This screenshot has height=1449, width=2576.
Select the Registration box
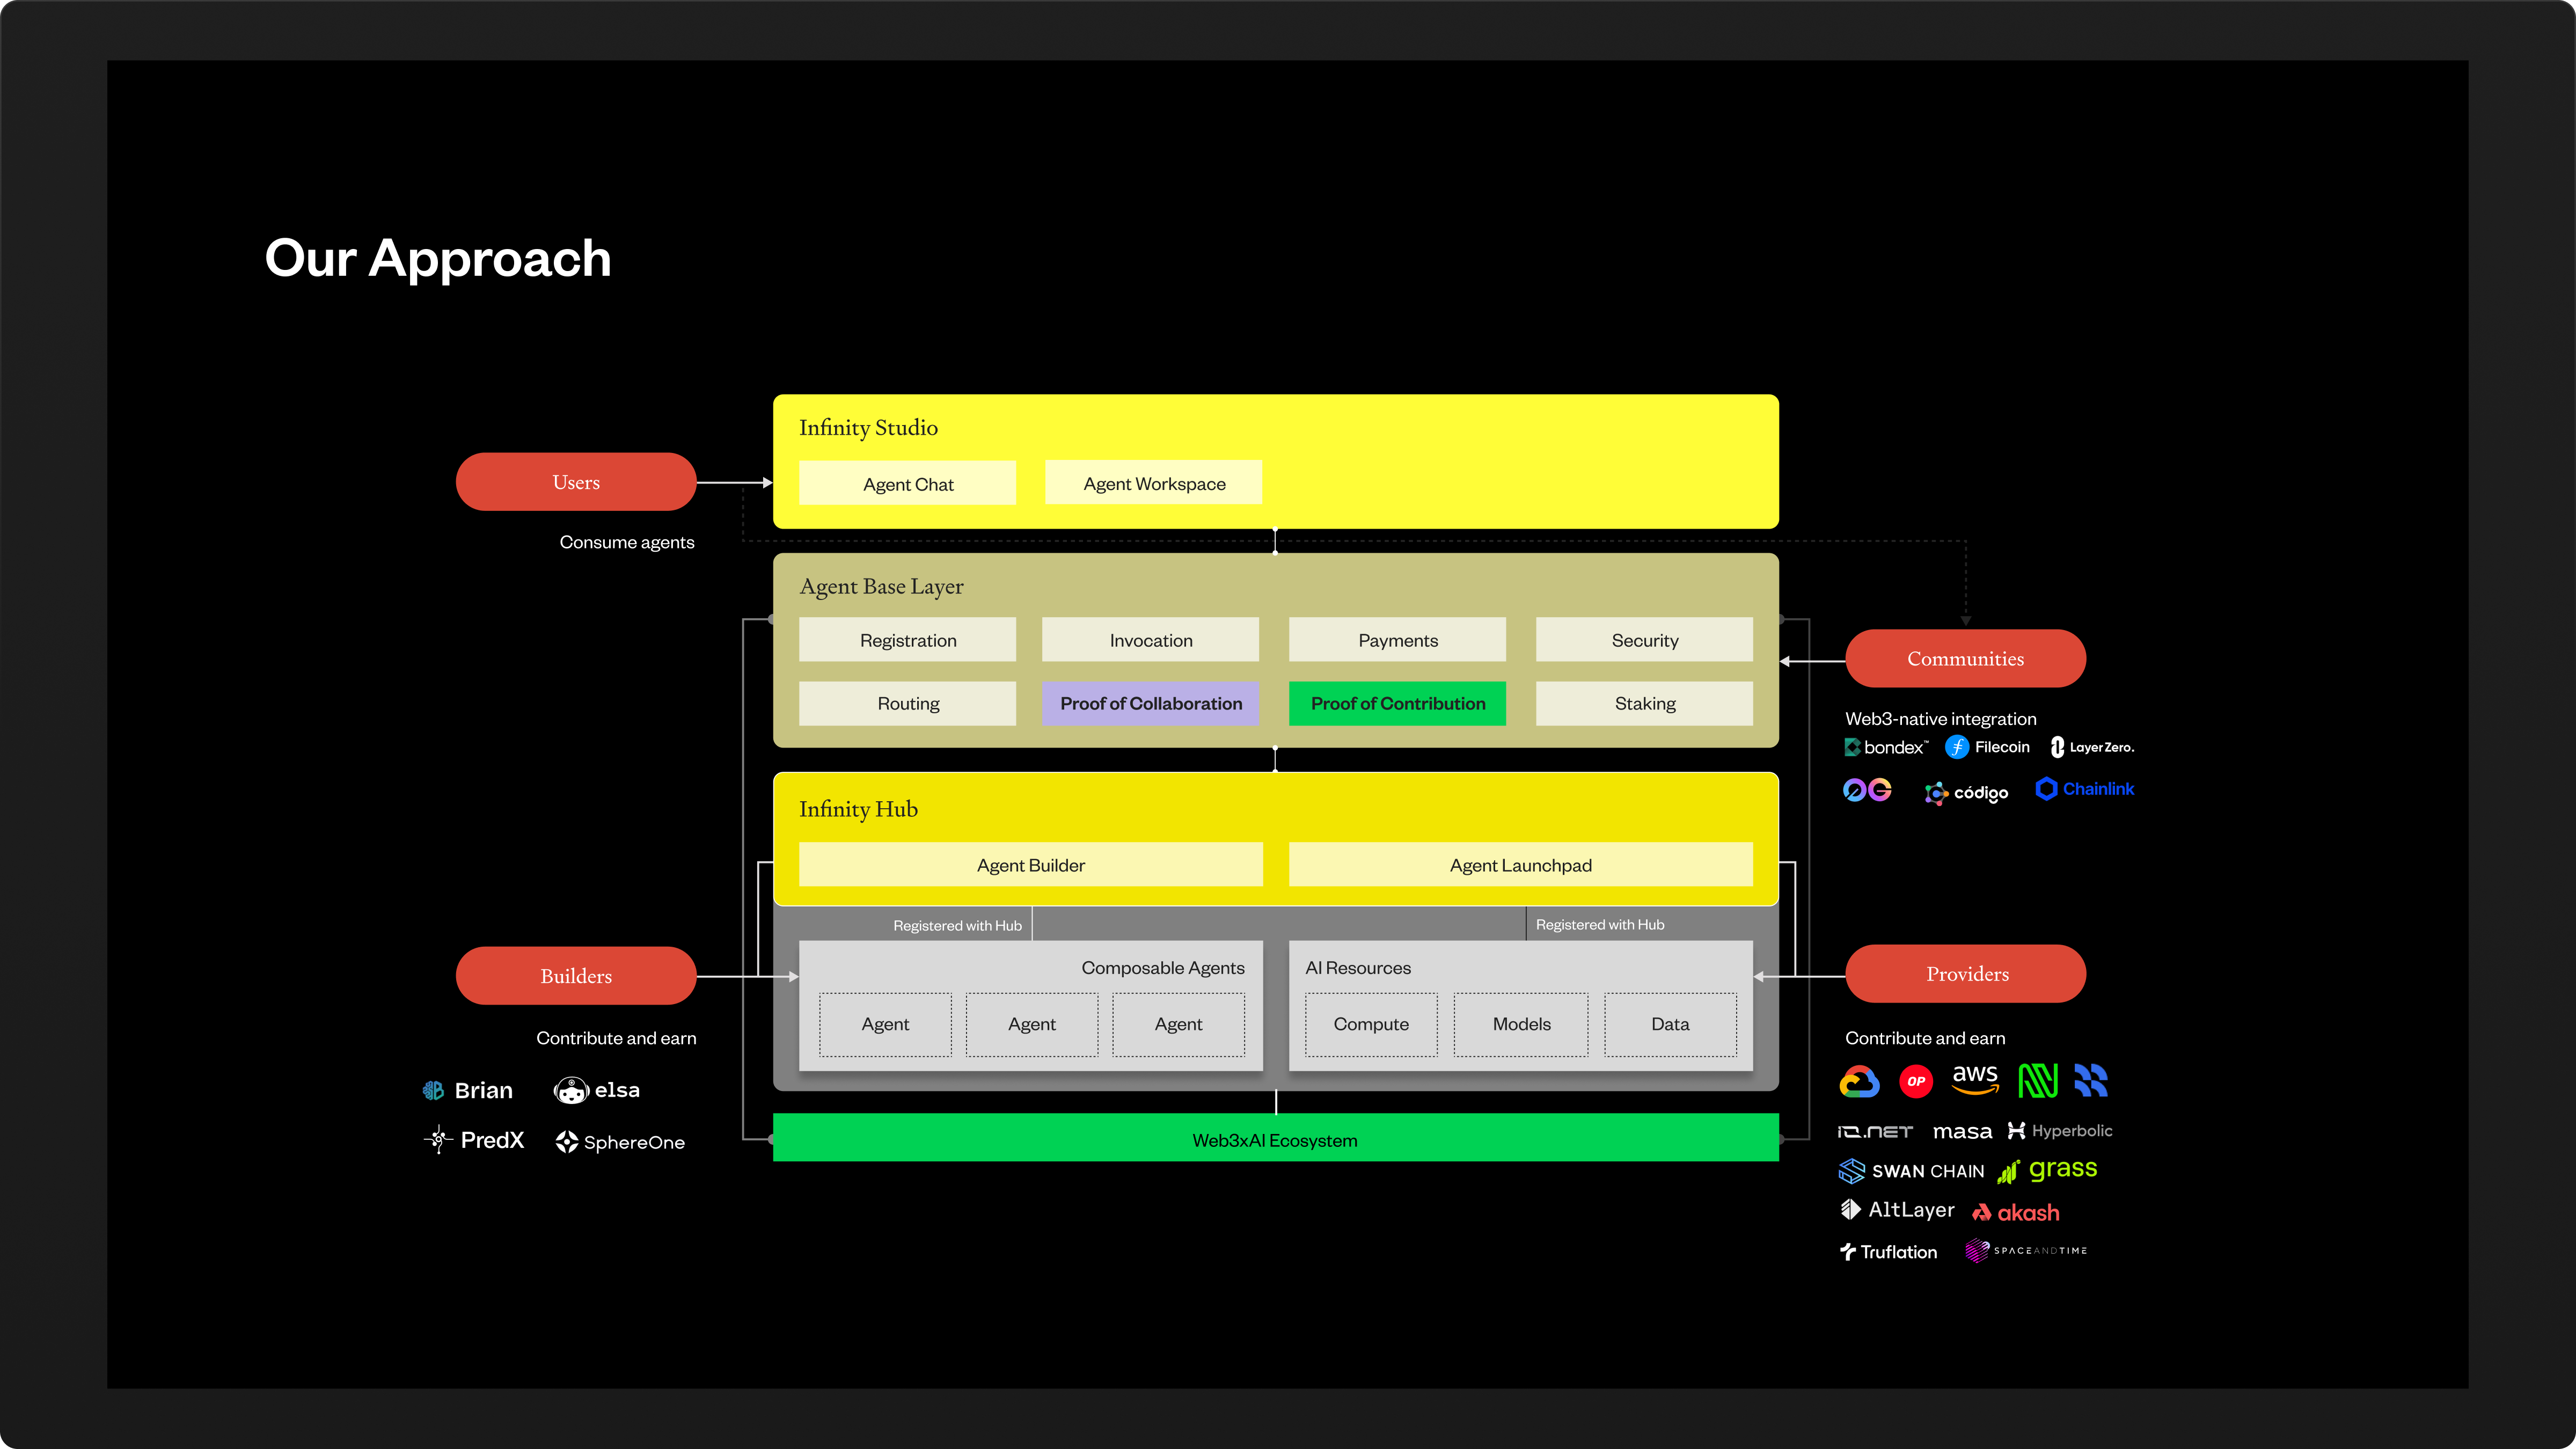[908, 640]
